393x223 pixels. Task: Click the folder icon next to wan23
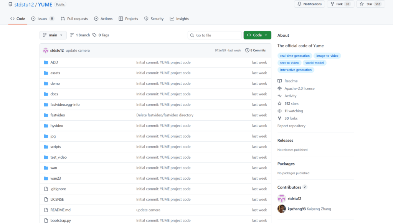(x=46, y=179)
